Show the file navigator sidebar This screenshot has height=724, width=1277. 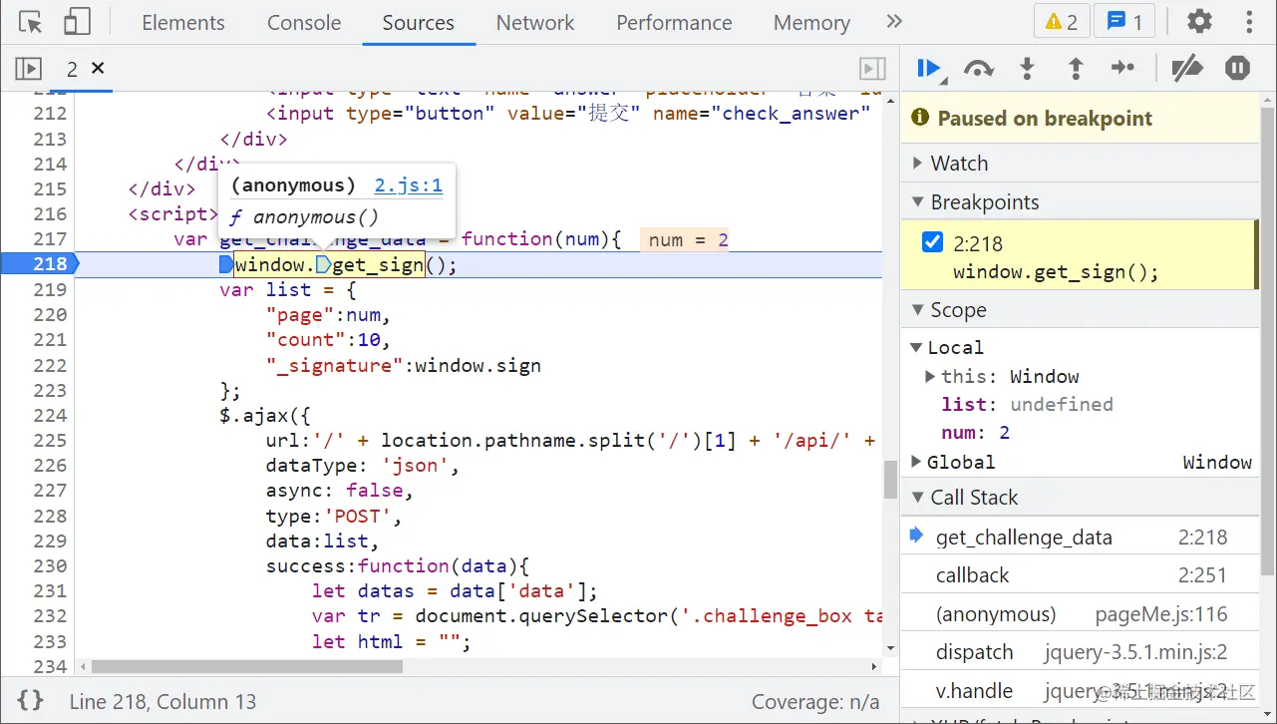(28, 69)
